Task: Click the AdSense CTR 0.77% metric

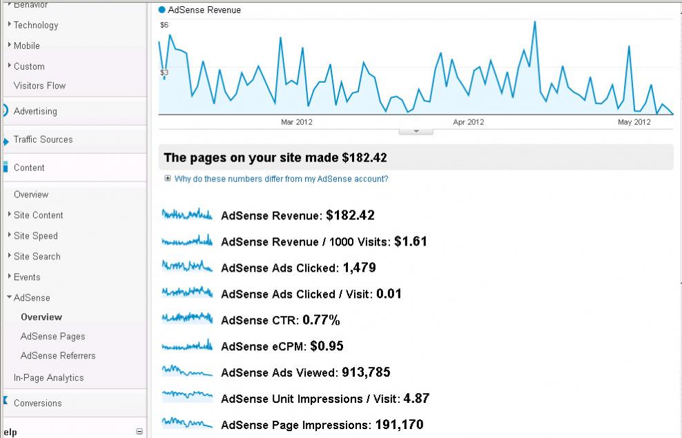Action: click(280, 320)
